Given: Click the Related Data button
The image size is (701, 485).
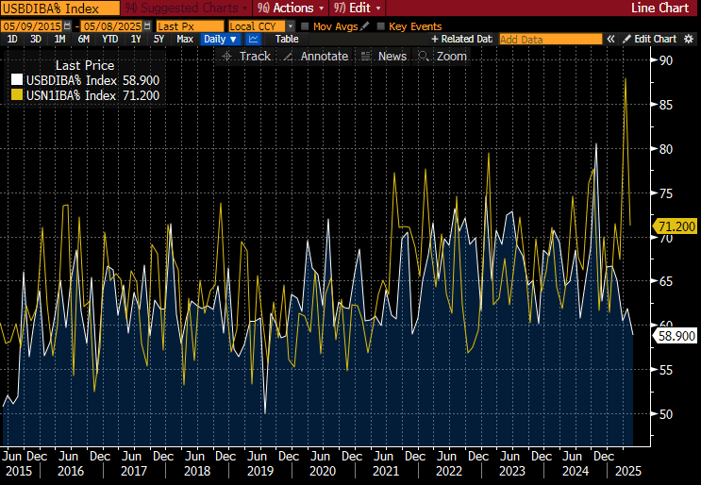Looking at the screenshot, I should [461, 39].
